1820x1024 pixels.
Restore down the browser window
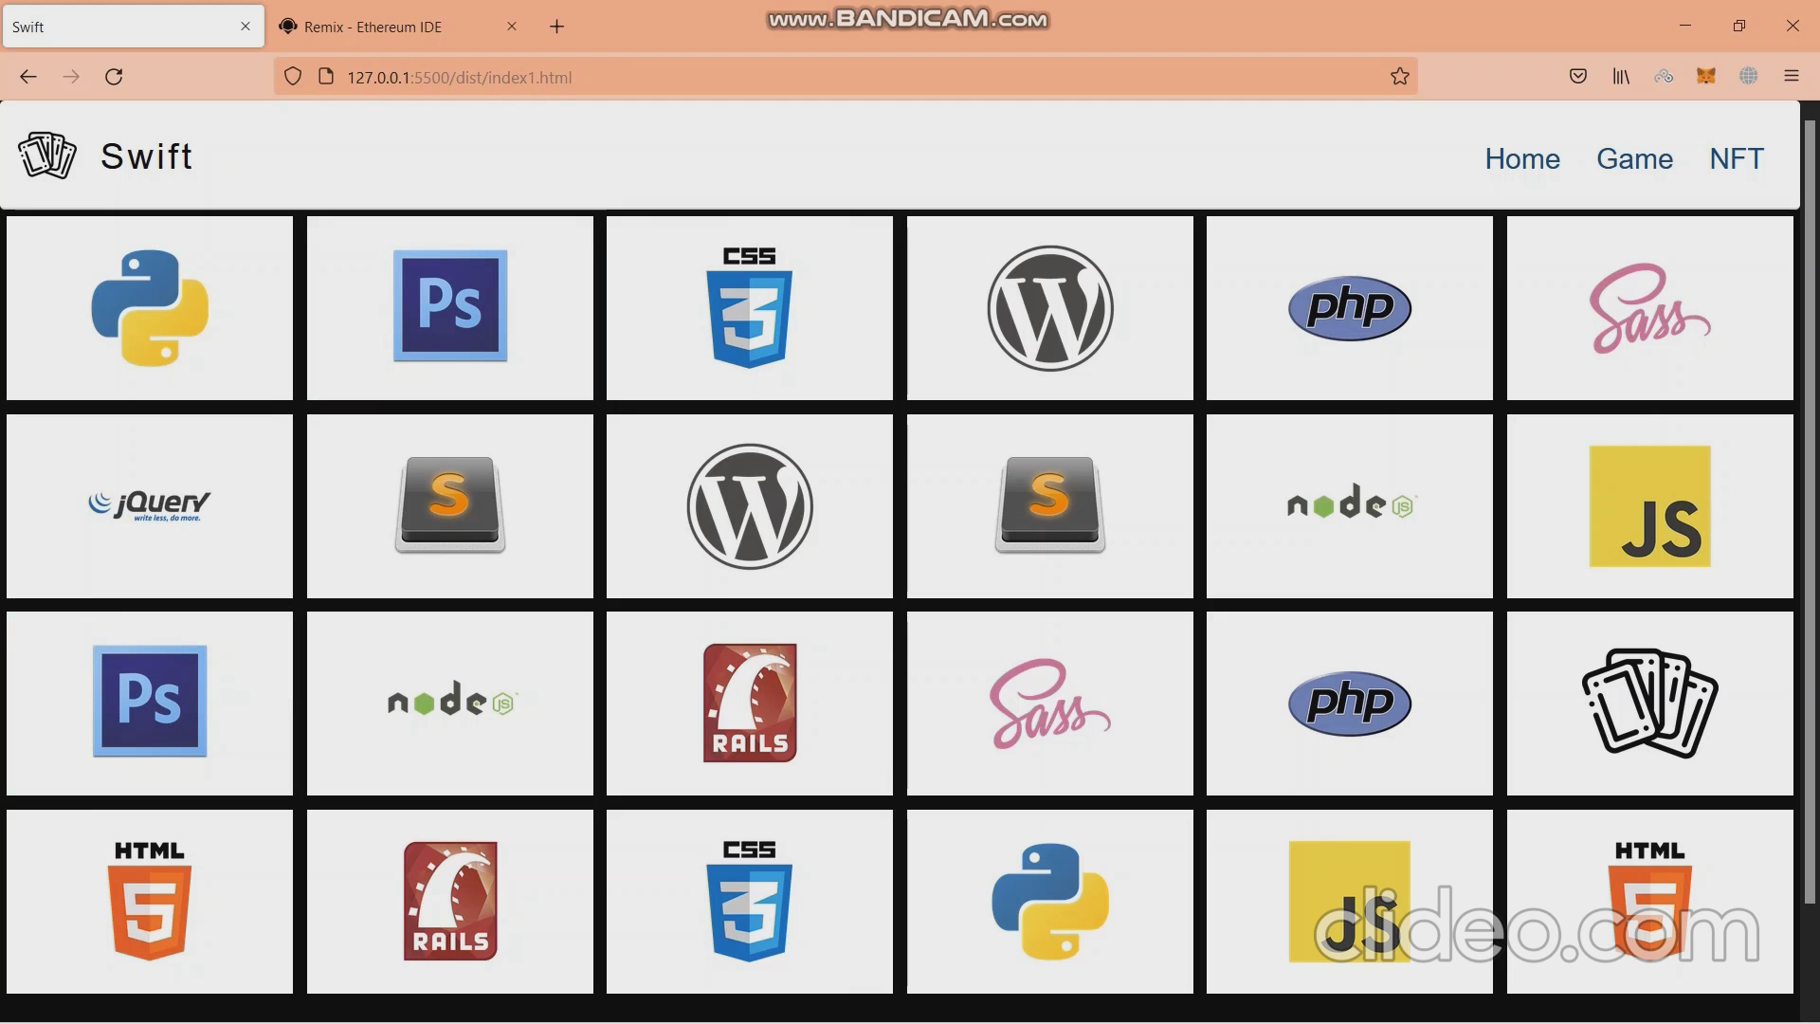(1739, 26)
